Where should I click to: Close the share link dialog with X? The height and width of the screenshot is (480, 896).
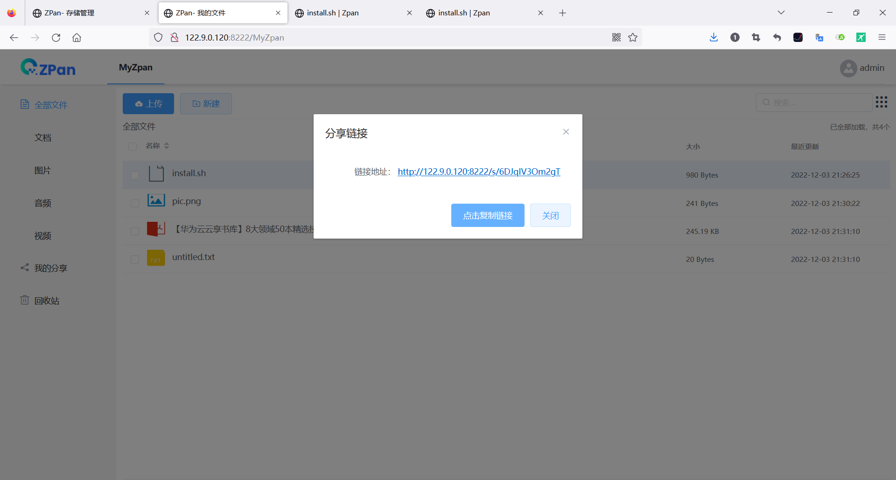[566, 132]
